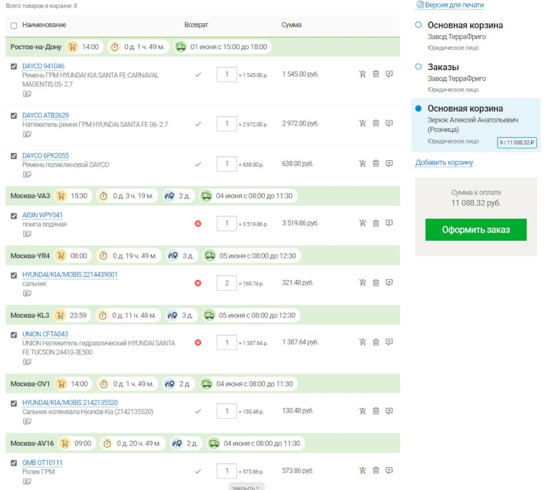Click 9 / 11 088.32 ₽ badge
The image size is (555, 490).
tap(517, 142)
